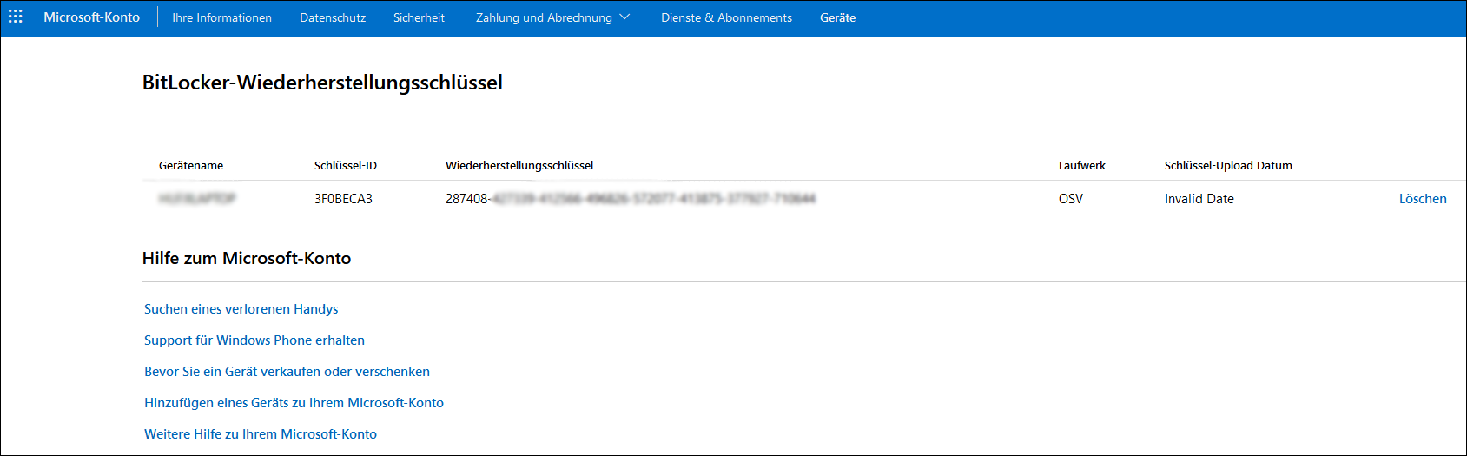This screenshot has width=1467, height=456.
Task: Open Bevor Sie ein Gerät verkaufen link
Action: coord(287,372)
